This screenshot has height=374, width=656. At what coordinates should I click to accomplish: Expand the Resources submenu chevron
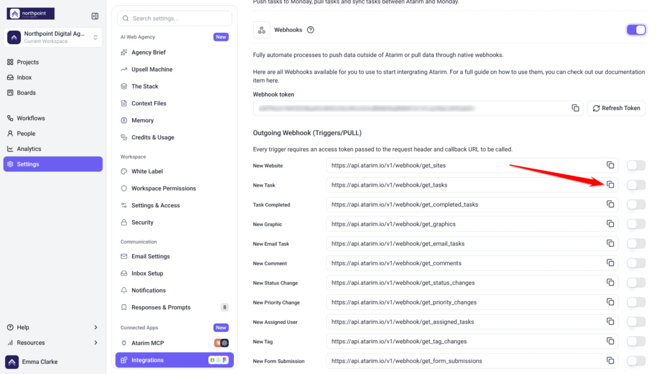(x=95, y=343)
